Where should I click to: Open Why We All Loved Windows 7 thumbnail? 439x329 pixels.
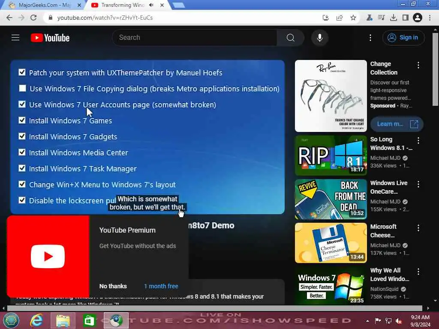pyautogui.click(x=331, y=287)
